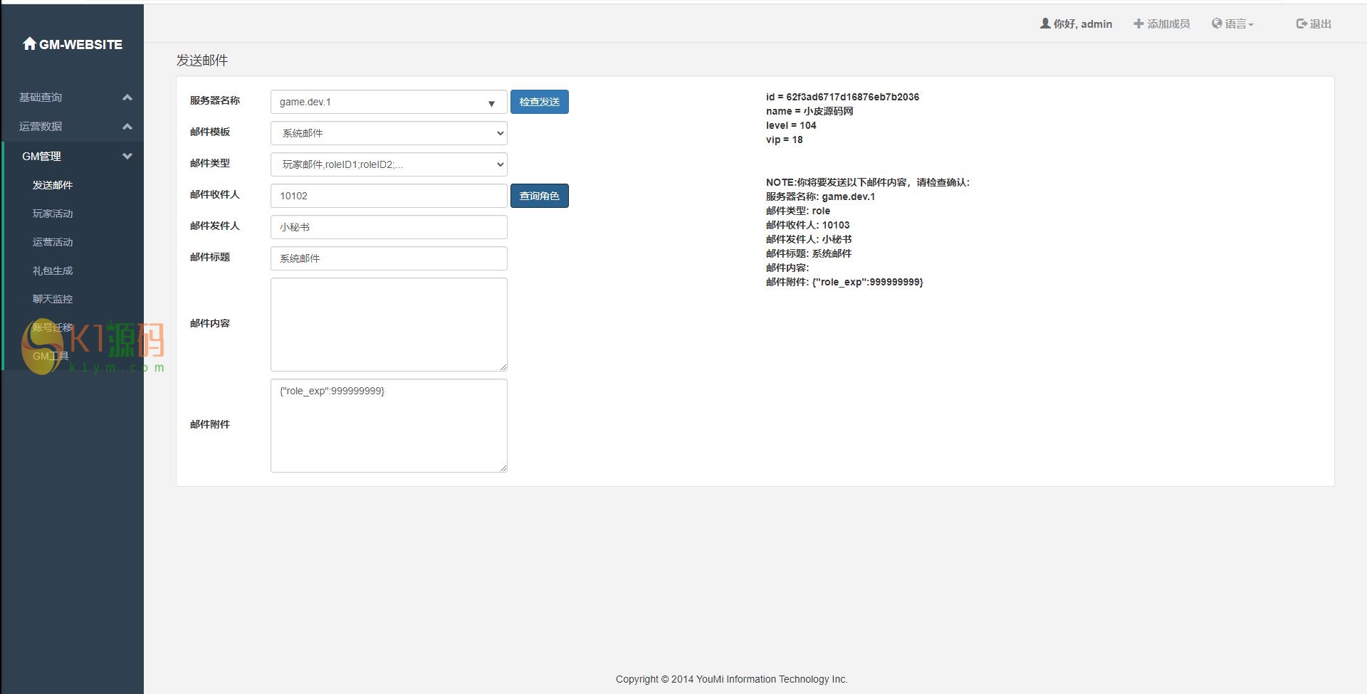1367x694 pixels.
Task: Click the 检查发送 button
Action: click(540, 102)
